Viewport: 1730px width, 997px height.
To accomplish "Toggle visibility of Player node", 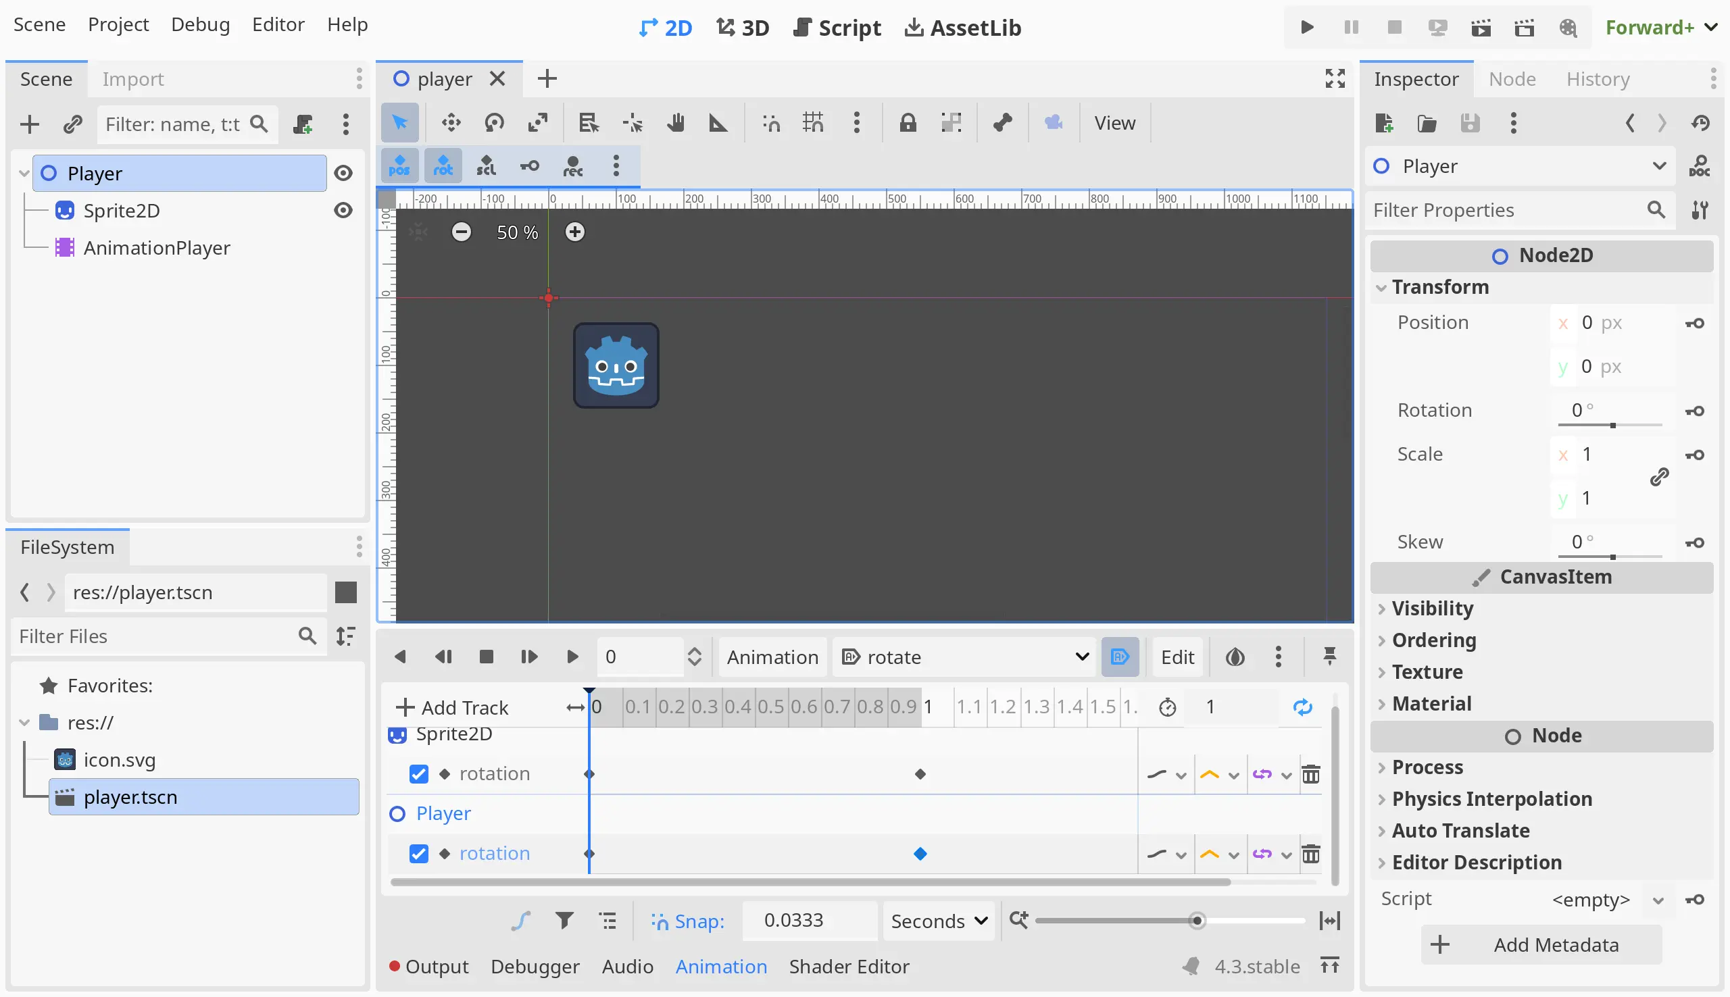I will tap(343, 173).
